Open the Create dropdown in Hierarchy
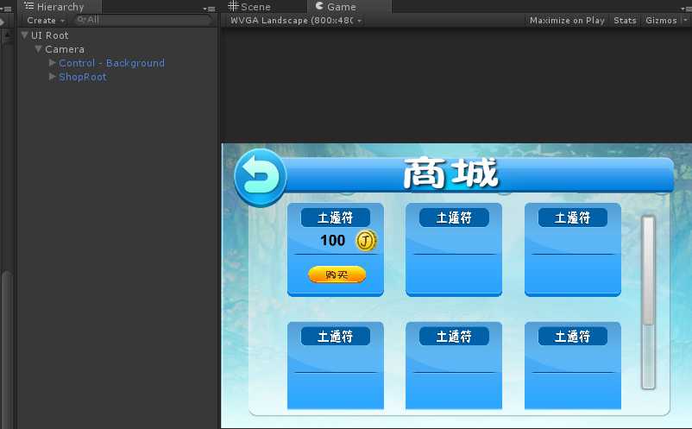692x429 pixels. [46, 21]
